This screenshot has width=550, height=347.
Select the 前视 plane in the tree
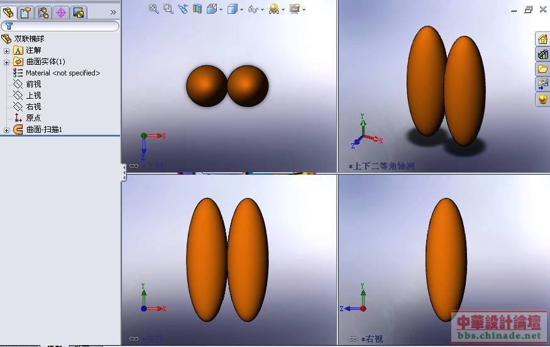point(33,84)
